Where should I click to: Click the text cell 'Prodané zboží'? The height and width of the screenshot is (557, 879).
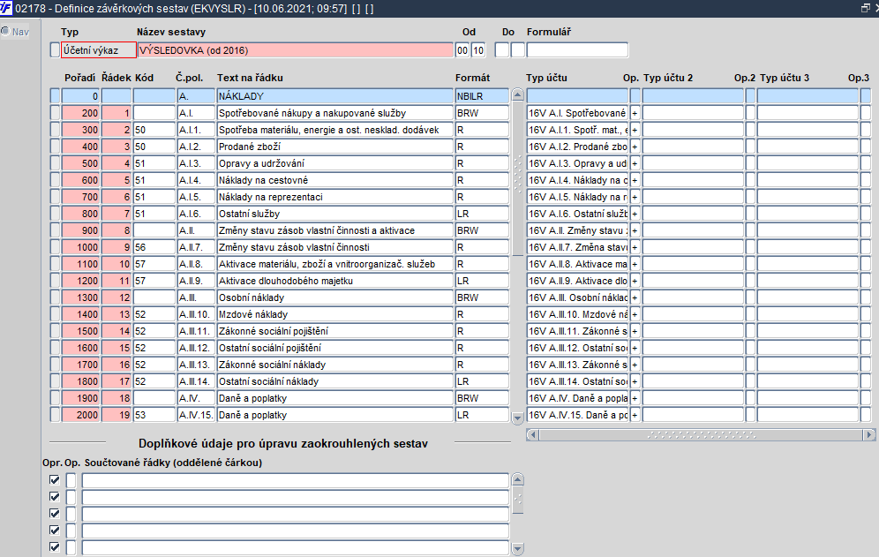(x=335, y=147)
